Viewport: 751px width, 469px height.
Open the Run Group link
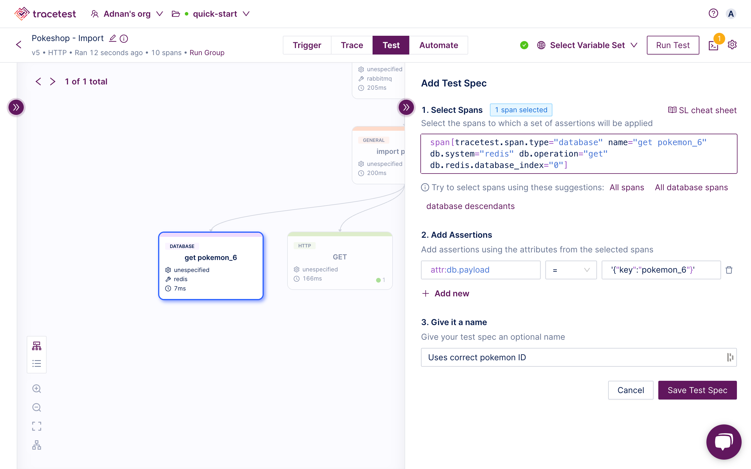point(207,53)
